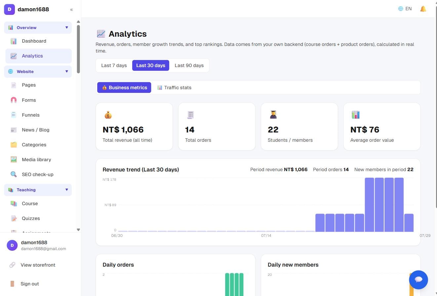This screenshot has height=296, width=437.
Task: Click the Media library picture icon
Action: tap(14, 160)
